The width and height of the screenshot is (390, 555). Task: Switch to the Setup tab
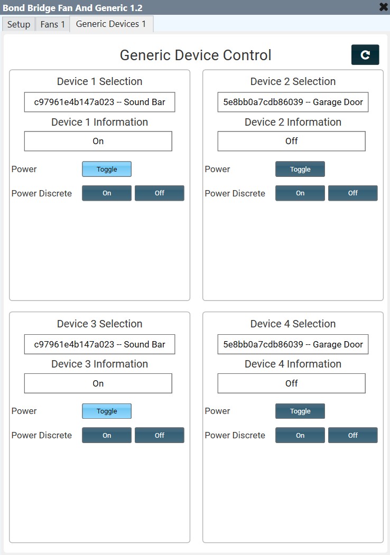pyautogui.click(x=18, y=24)
